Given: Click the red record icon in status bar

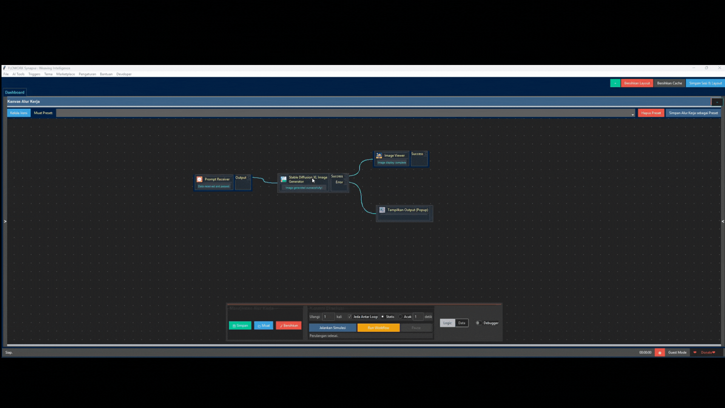Looking at the screenshot, I should pyautogui.click(x=660, y=352).
